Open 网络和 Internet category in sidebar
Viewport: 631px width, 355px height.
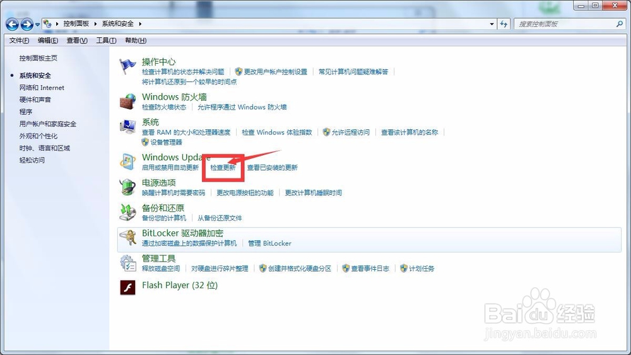42,88
